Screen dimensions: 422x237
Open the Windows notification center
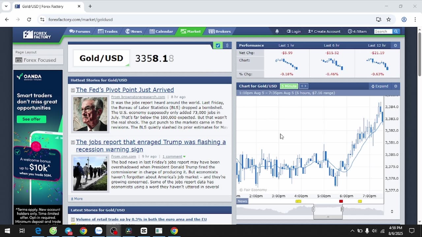411,231
